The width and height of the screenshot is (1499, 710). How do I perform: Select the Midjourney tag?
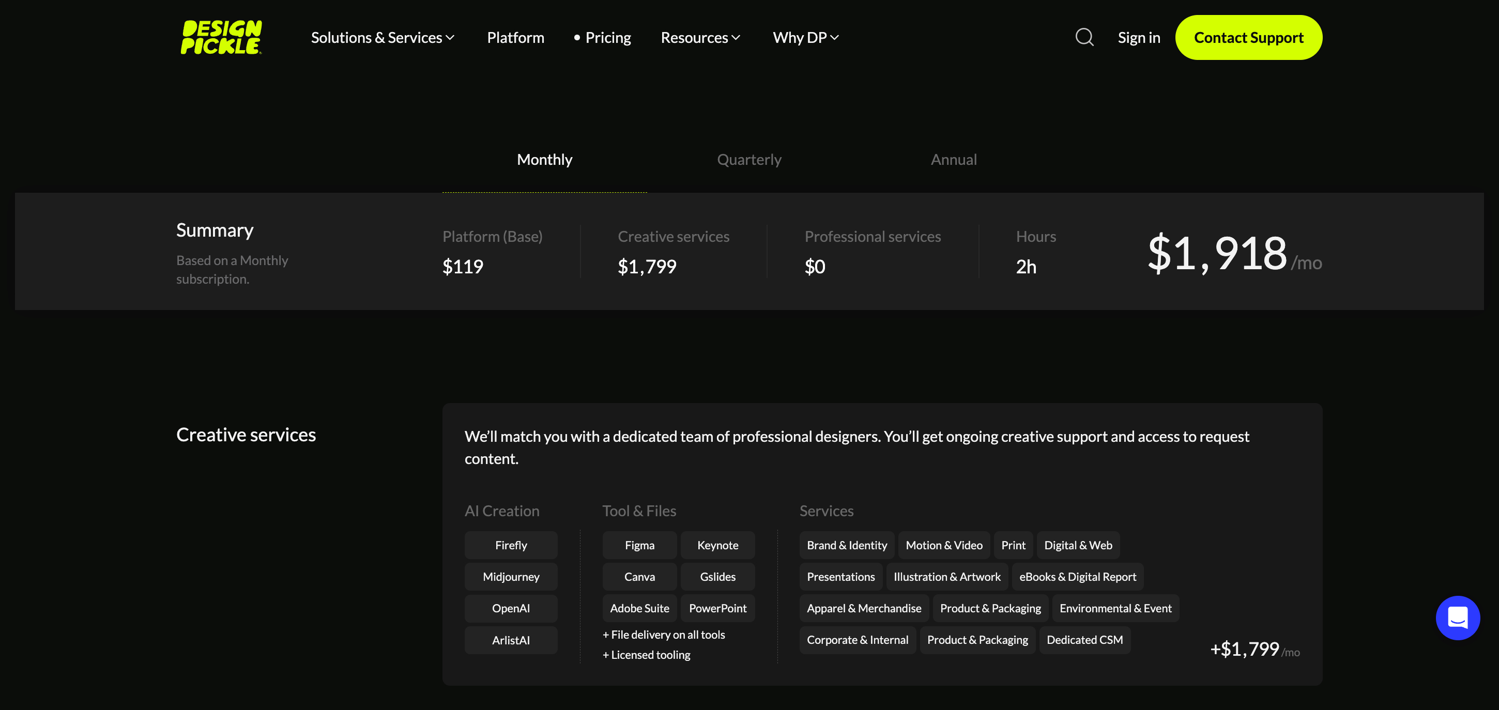[x=510, y=576]
